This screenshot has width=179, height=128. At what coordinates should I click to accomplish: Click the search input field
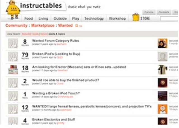coord(169,19)
